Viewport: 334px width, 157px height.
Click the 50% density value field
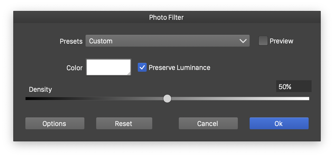(x=294, y=86)
